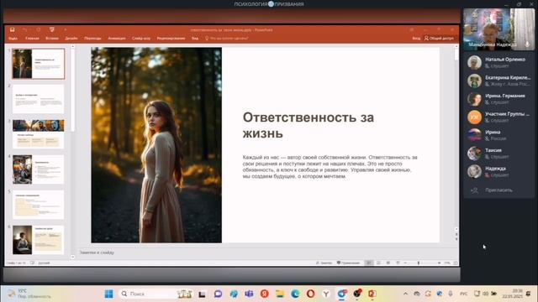Viewport: 538px width, 302px height.
Task: Click the body paragraph starting 'Каждый из нас'
Action: pyautogui.click(x=330, y=167)
